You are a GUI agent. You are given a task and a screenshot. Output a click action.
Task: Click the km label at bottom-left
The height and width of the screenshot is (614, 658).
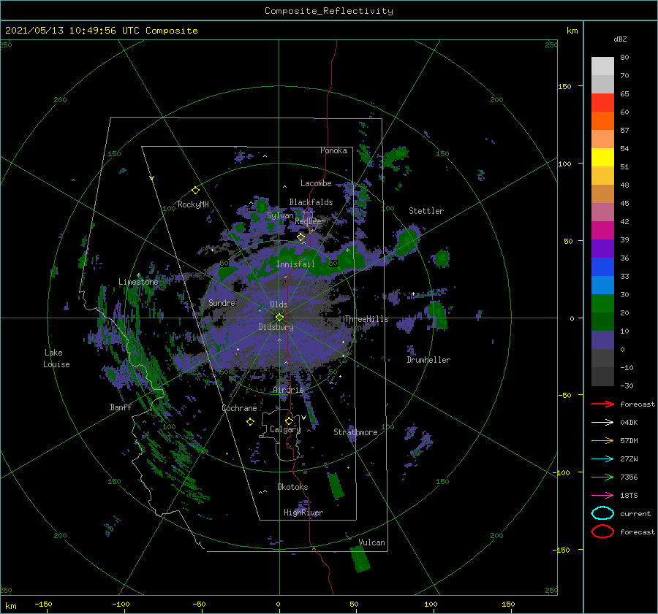coord(11,606)
